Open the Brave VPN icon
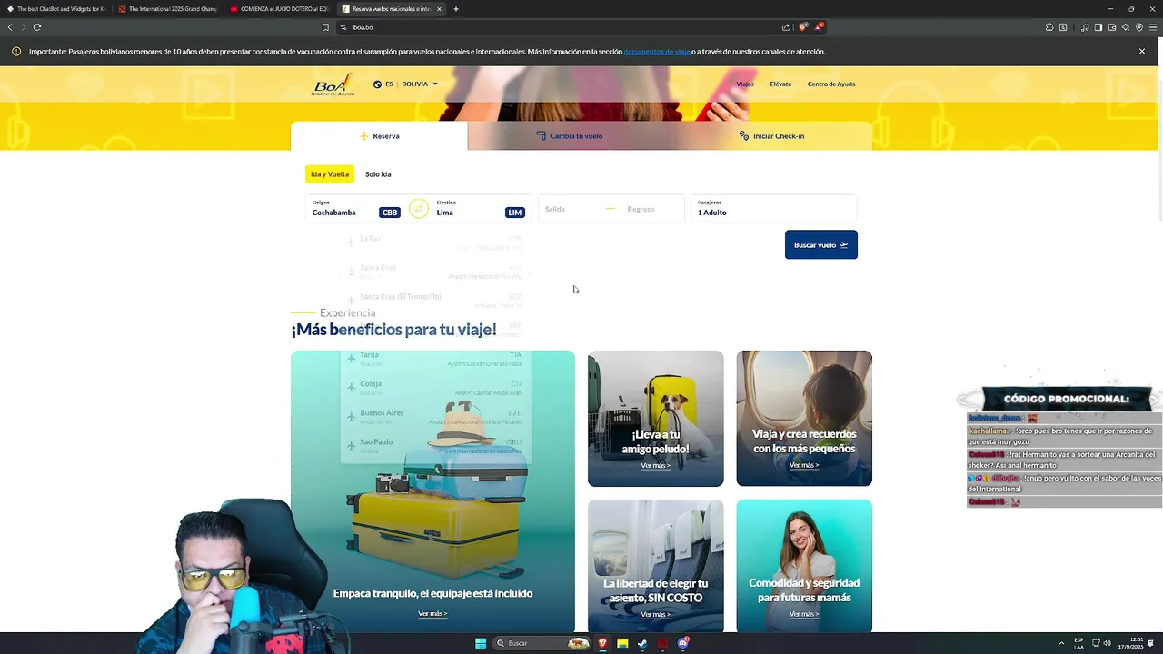1163x654 pixels. pyautogui.click(x=1139, y=27)
